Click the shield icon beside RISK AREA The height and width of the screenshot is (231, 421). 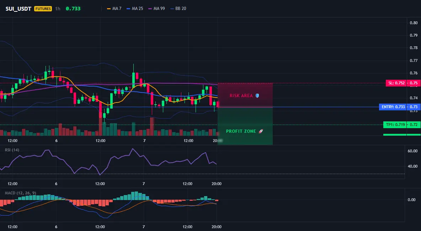click(x=257, y=95)
